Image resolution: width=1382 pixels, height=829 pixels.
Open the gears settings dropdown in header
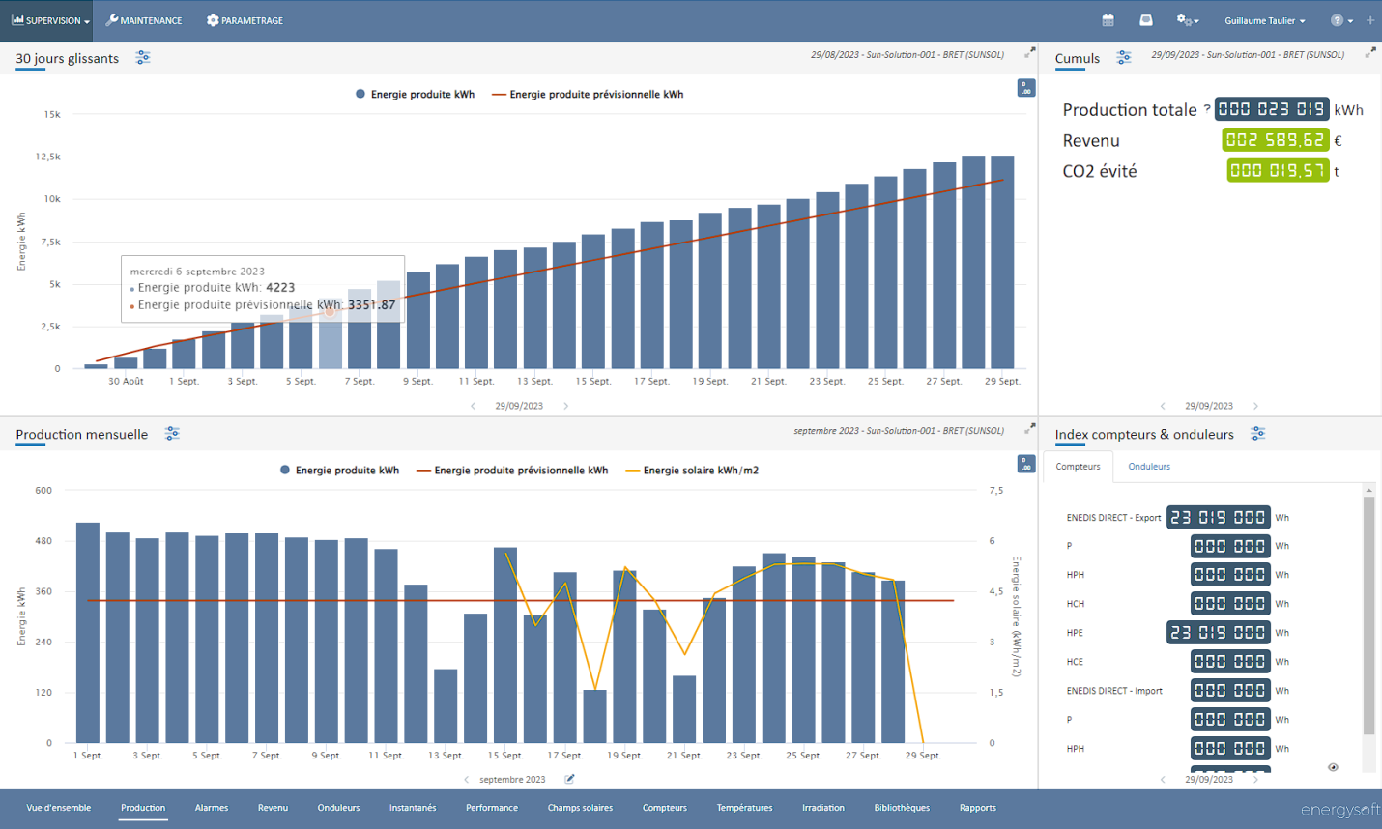click(1187, 20)
